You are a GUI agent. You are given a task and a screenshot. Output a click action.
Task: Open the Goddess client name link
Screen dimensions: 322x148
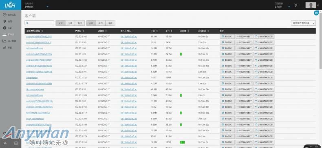click(x=35, y=89)
